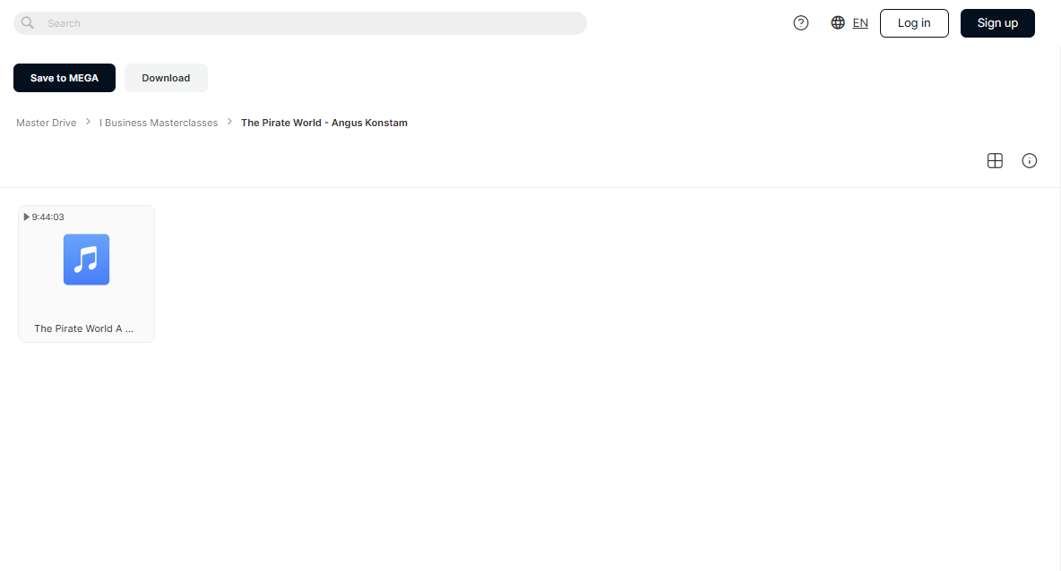Click the Download button
Viewport: 1061px width, 571px height.
166,78
